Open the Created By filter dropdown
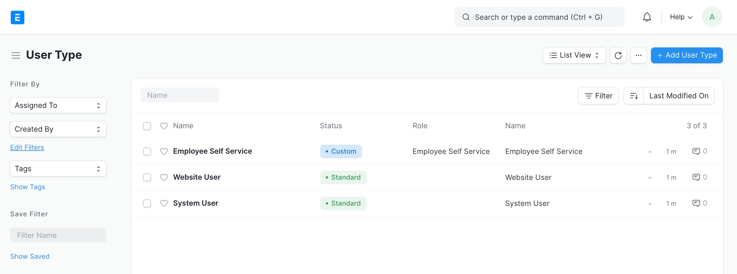This screenshot has width=737, height=274. pyautogui.click(x=58, y=129)
